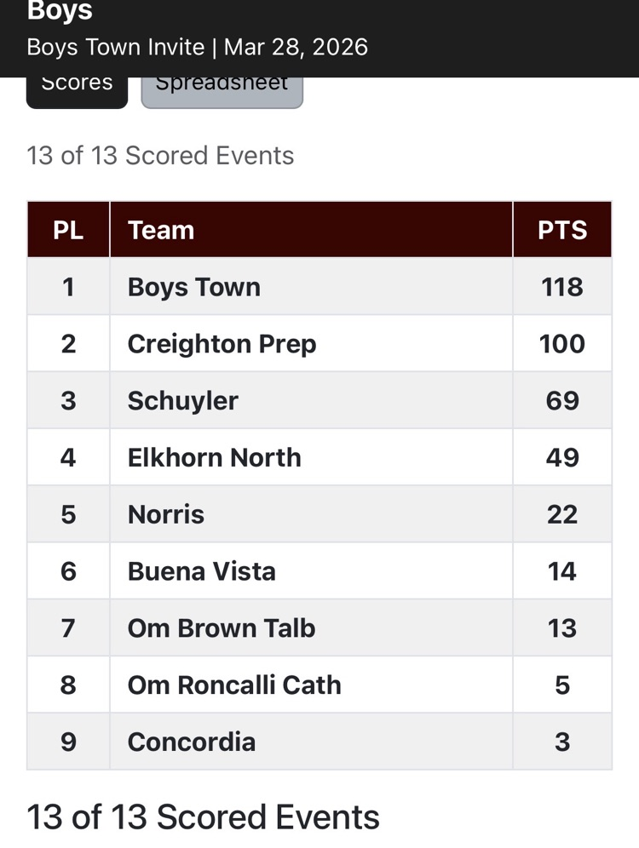Image resolution: width=639 pixels, height=848 pixels.
Task: Open the Creighton Prep team entry
Action: tap(222, 344)
